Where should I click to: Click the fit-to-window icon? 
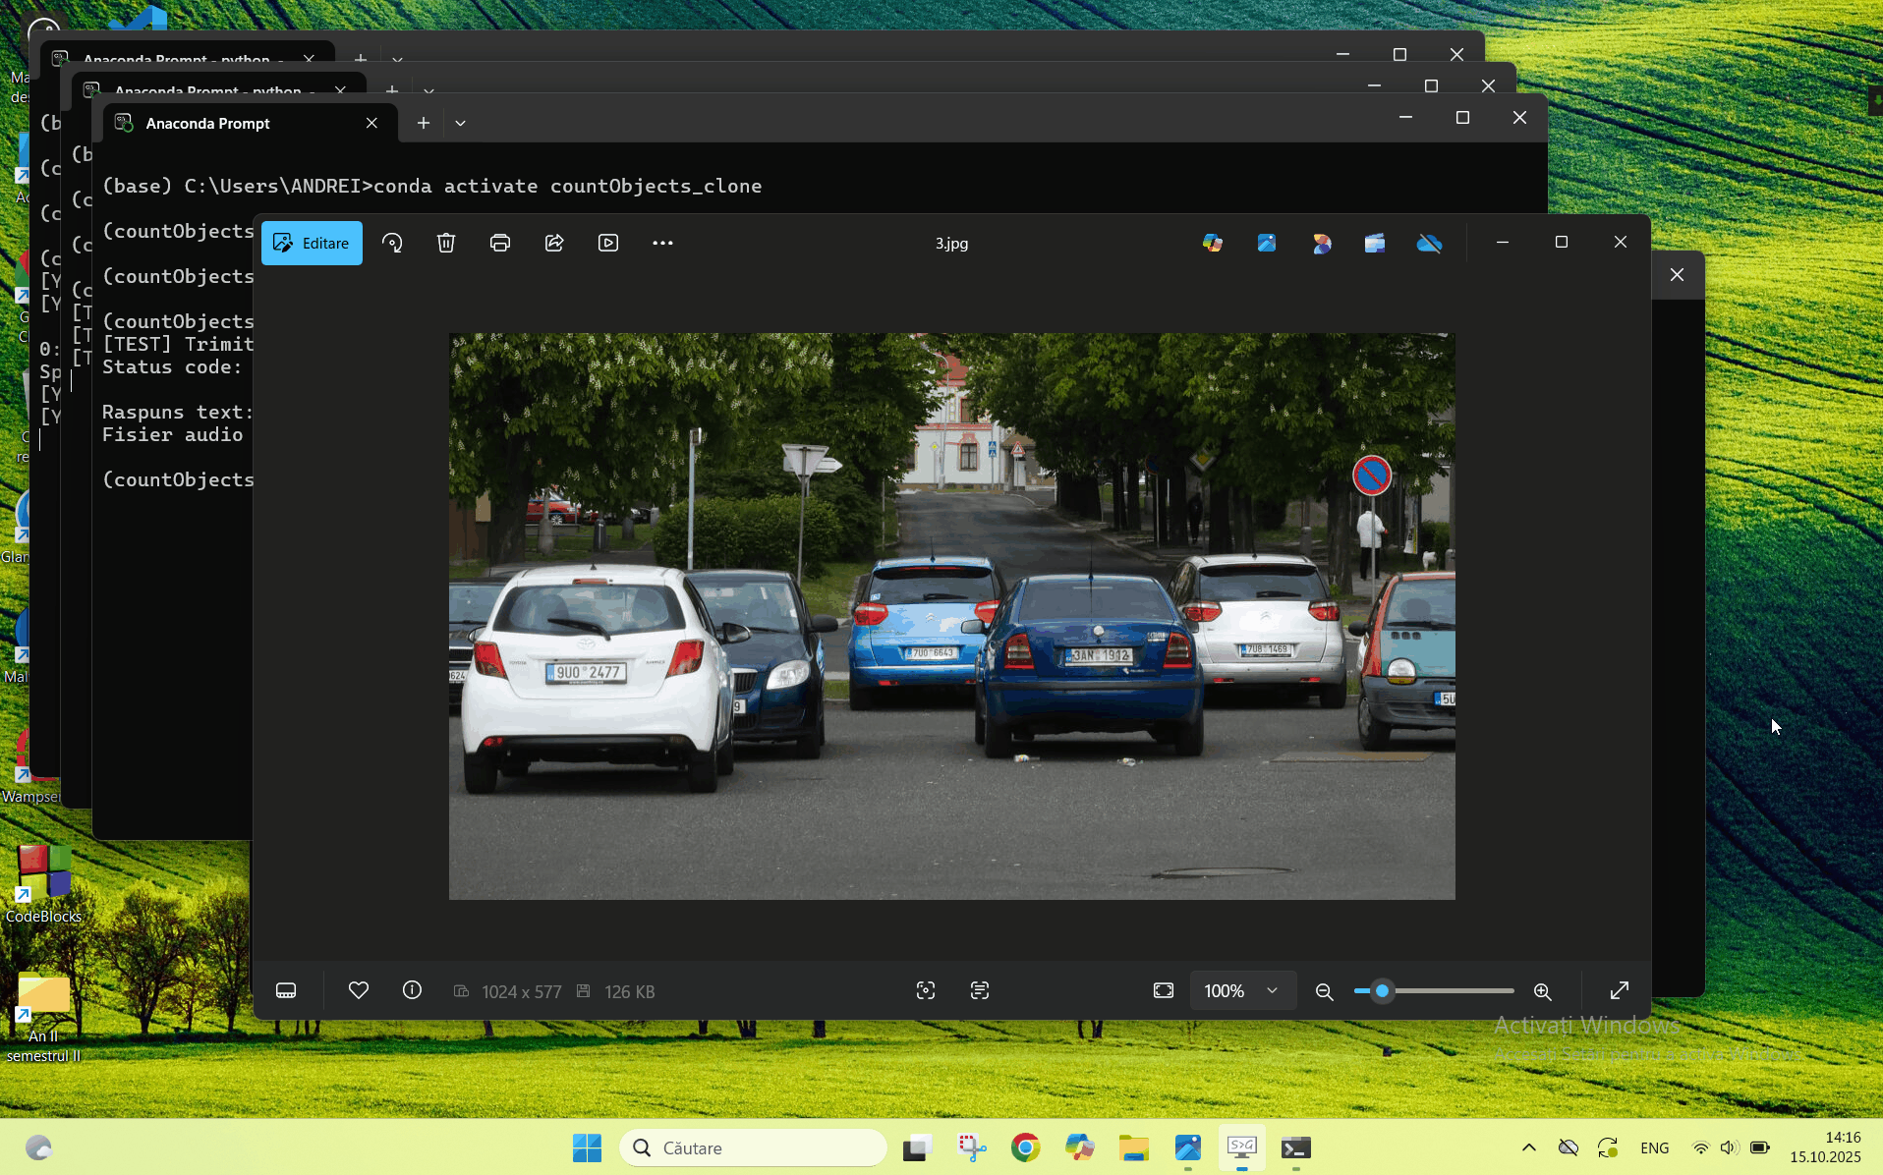click(1164, 990)
